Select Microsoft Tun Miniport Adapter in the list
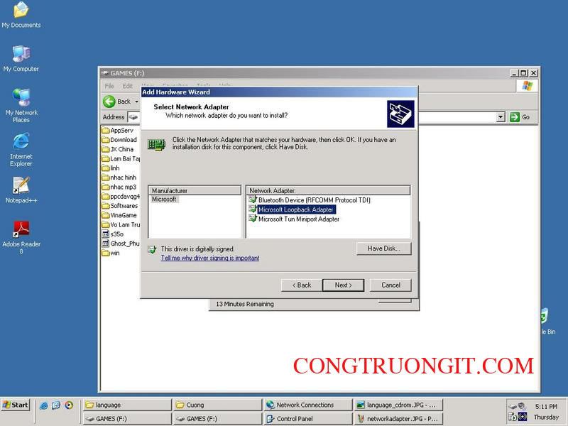This screenshot has height=426, width=568. tap(294, 219)
